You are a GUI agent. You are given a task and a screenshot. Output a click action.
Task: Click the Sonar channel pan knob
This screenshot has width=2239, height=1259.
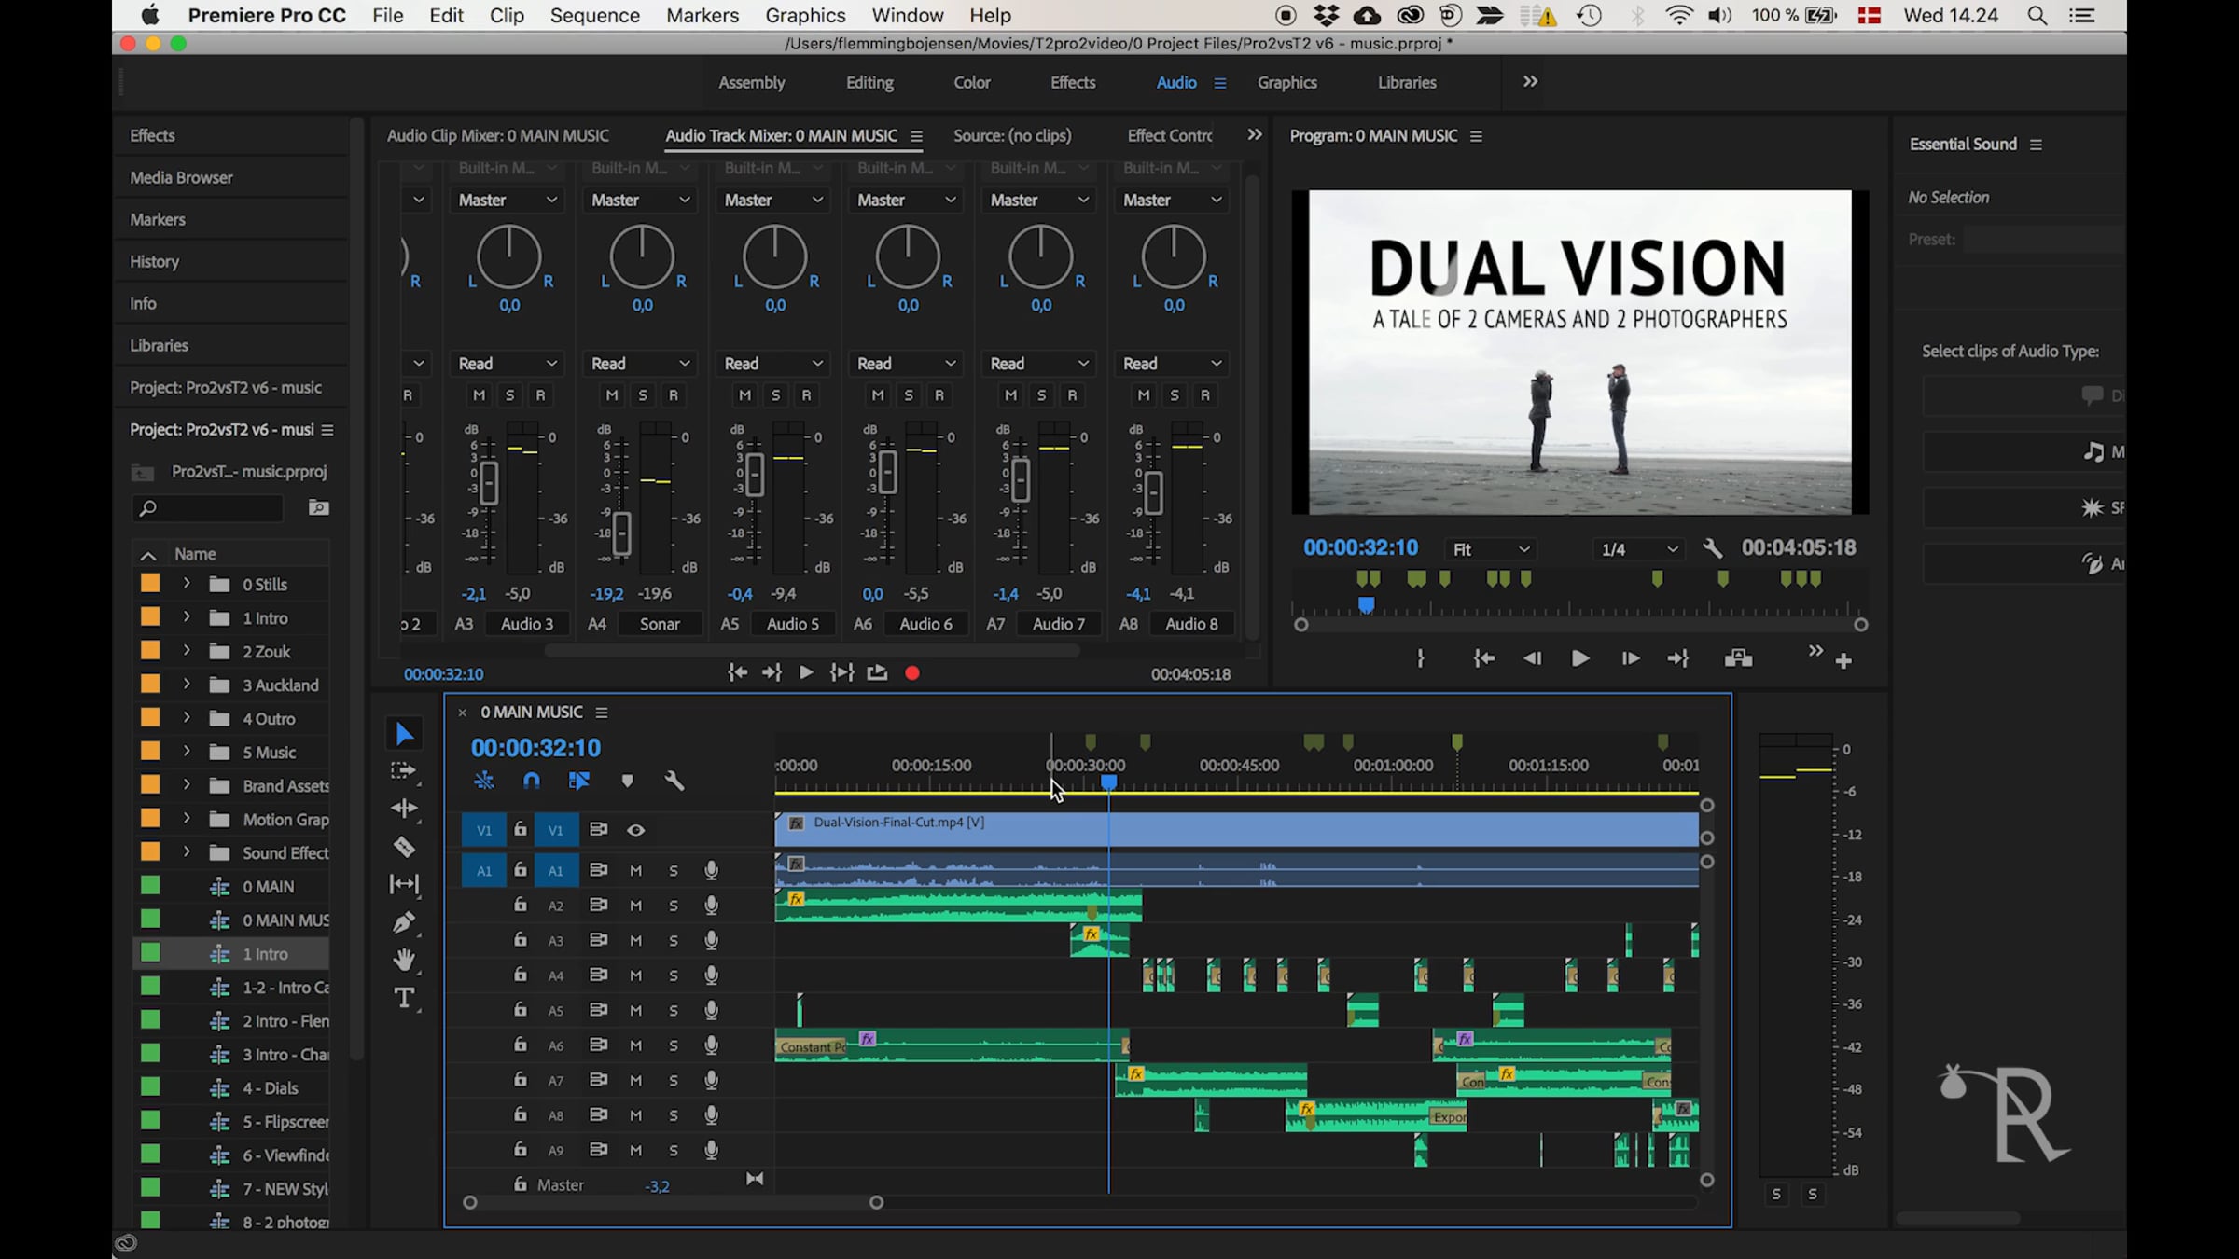click(x=642, y=256)
